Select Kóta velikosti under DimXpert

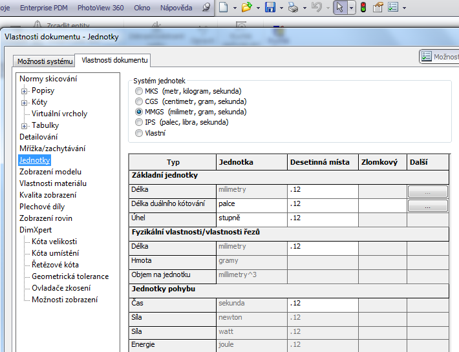coord(54,242)
